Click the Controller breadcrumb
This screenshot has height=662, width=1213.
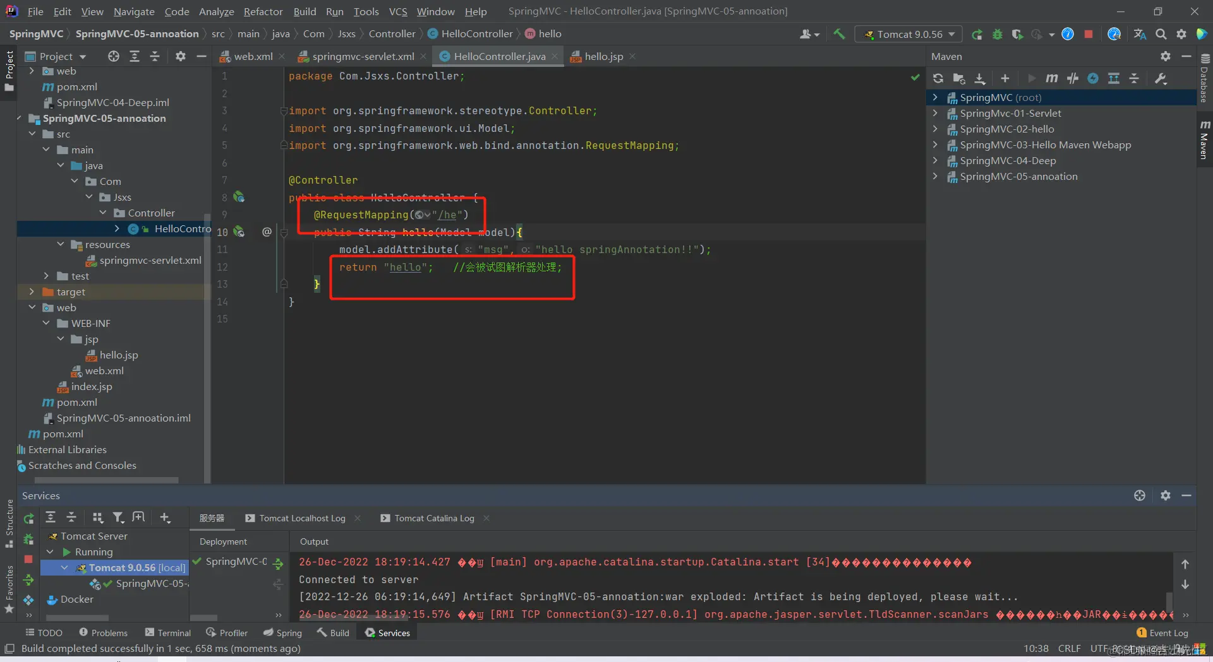pyautogui.click(x=392, y=33)
